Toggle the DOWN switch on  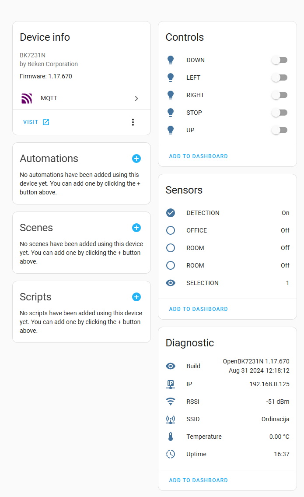tap(280, 60)
